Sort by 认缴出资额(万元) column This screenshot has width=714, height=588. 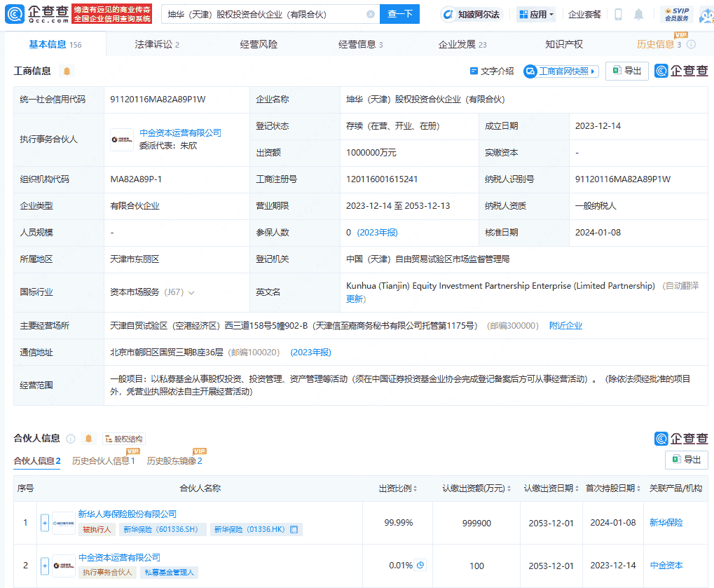tap(476, 488)
